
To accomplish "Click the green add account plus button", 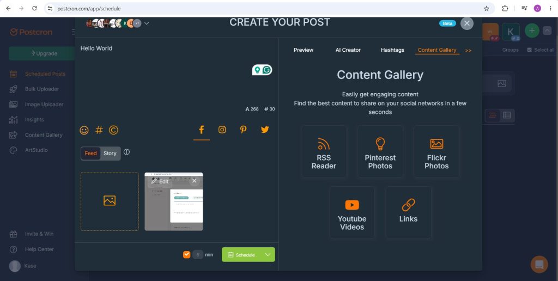I will 532,31.
